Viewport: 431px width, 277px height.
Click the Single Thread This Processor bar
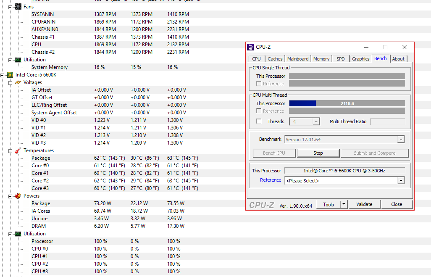347,76
